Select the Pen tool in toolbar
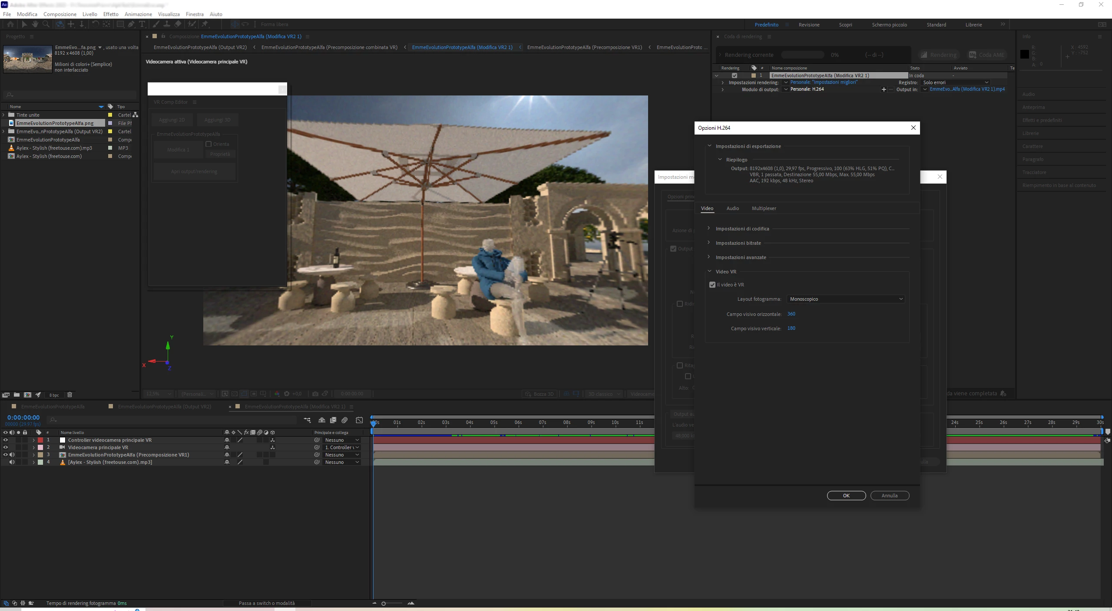This screenshot has width=1112, height=611. [x=131, y=24]
